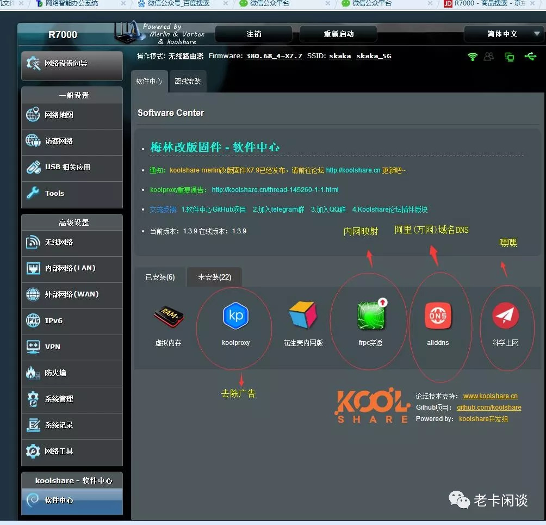Open 网络工具 network tools

pyautogui.click(x=72, y=452)
